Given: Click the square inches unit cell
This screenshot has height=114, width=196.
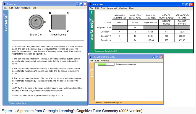Looking at the screenshot, I should coord(151,22).
